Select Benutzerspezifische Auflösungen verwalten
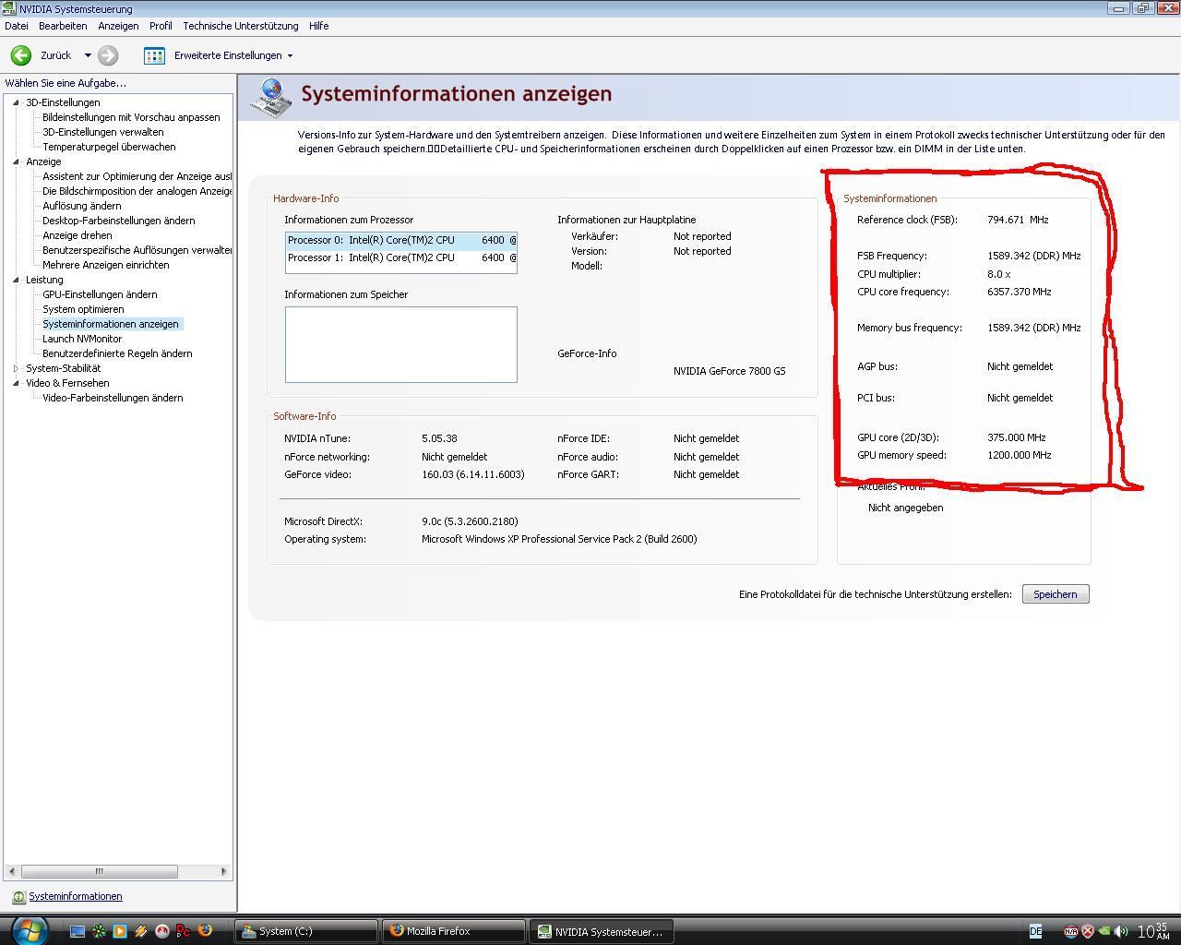 tap(137, 250)
